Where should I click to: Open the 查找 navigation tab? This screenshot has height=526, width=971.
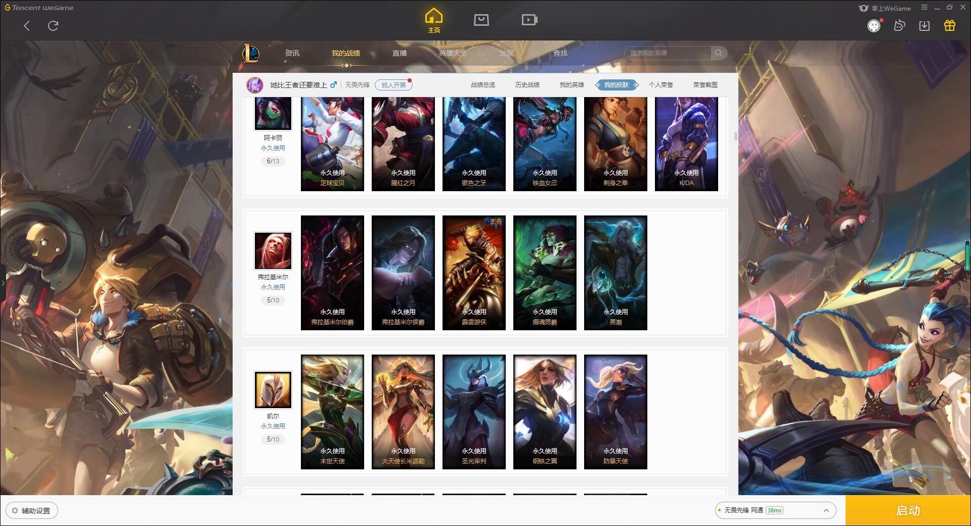[x=560, y=53]
